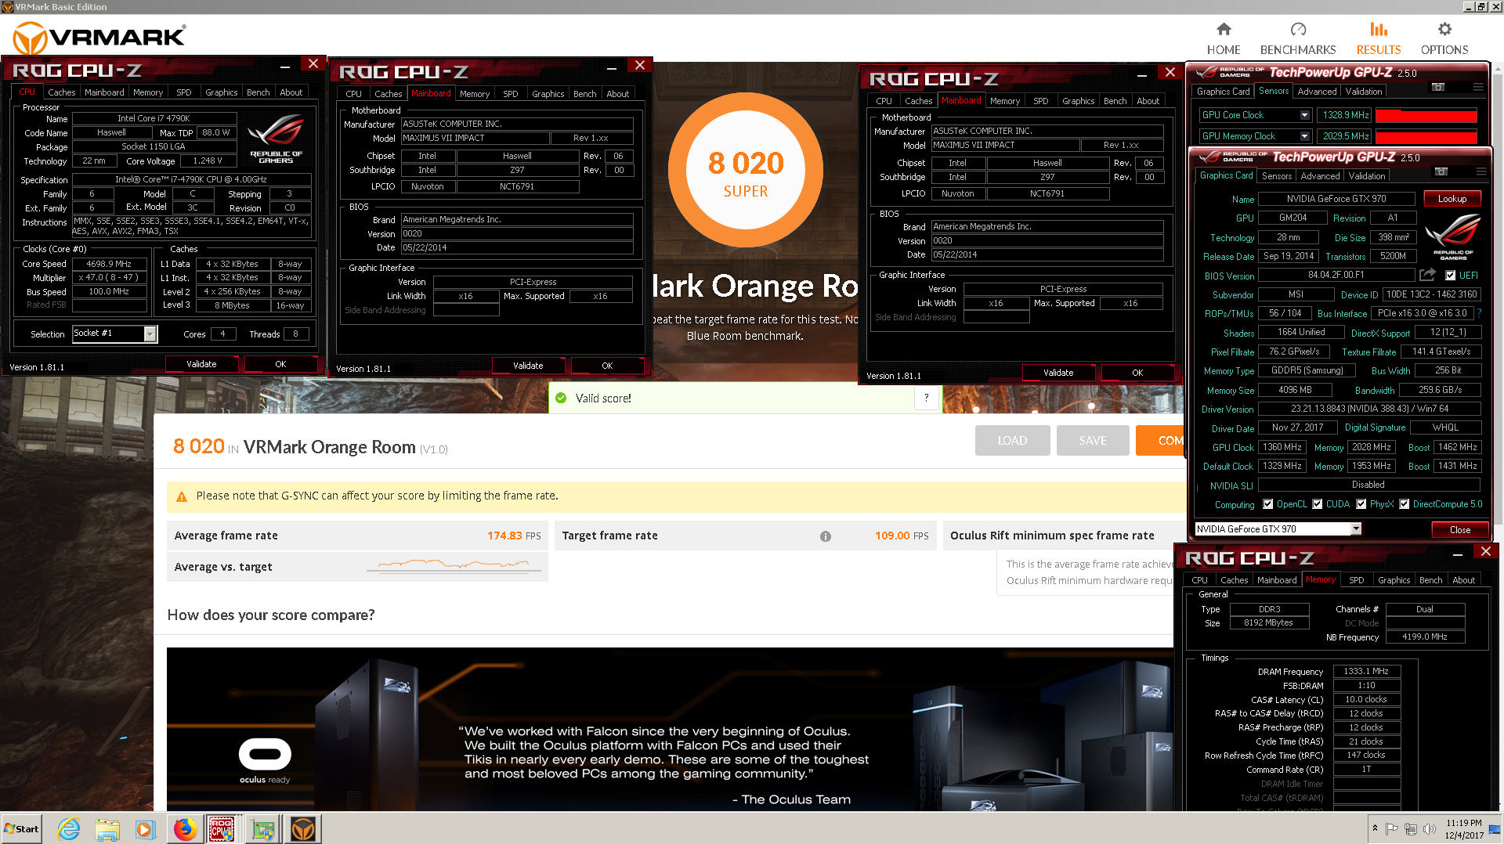Click the Lookup button in GPU-Z
The image size is (1504, 844).
pyautogui.click(x=1452, y=199)
